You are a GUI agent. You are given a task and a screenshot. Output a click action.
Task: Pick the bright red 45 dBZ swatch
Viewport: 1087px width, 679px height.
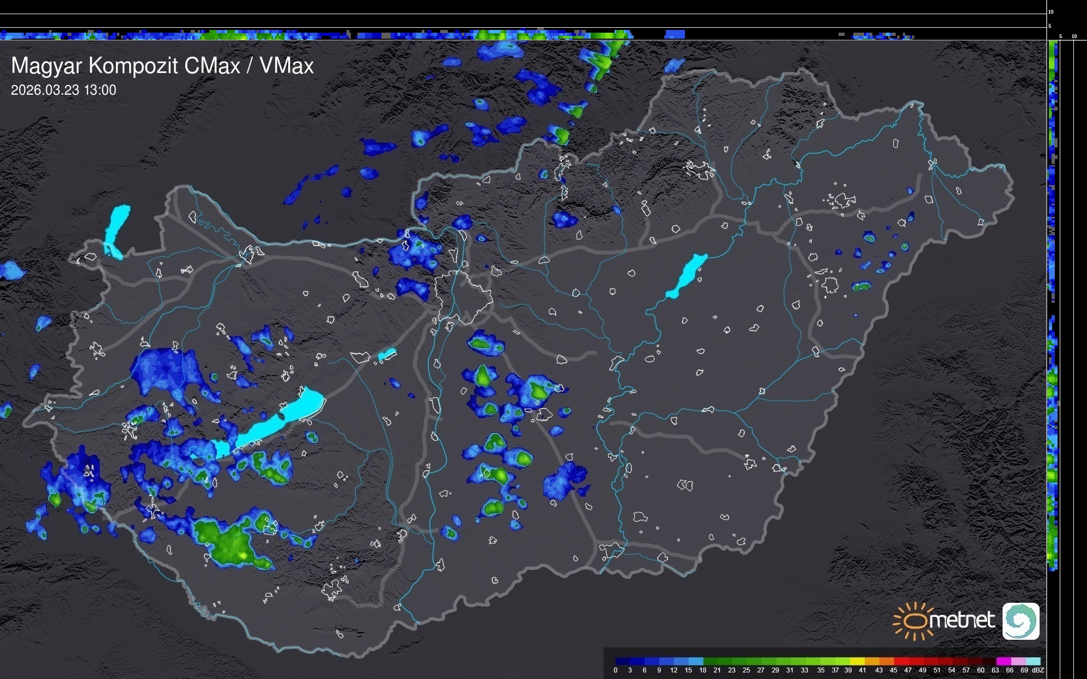pos(901,661)
